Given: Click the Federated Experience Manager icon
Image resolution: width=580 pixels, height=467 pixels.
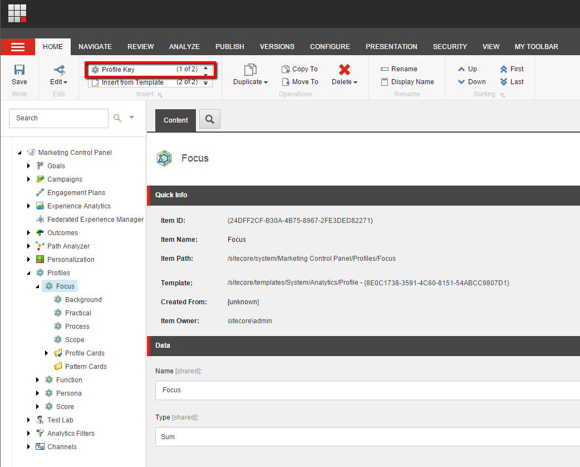Looking at the screenshot, I should pos(40,219).
